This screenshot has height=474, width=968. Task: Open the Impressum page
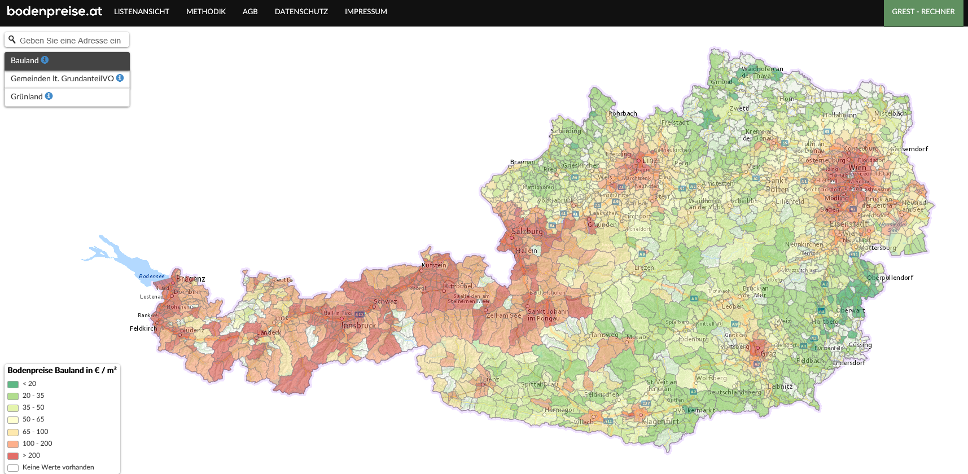click(x=366, y=11)
